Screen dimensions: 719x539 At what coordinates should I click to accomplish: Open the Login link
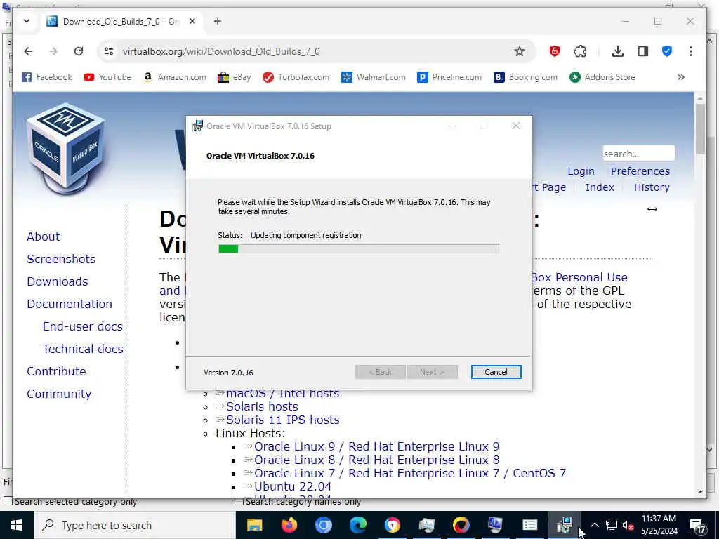[581, 171]
